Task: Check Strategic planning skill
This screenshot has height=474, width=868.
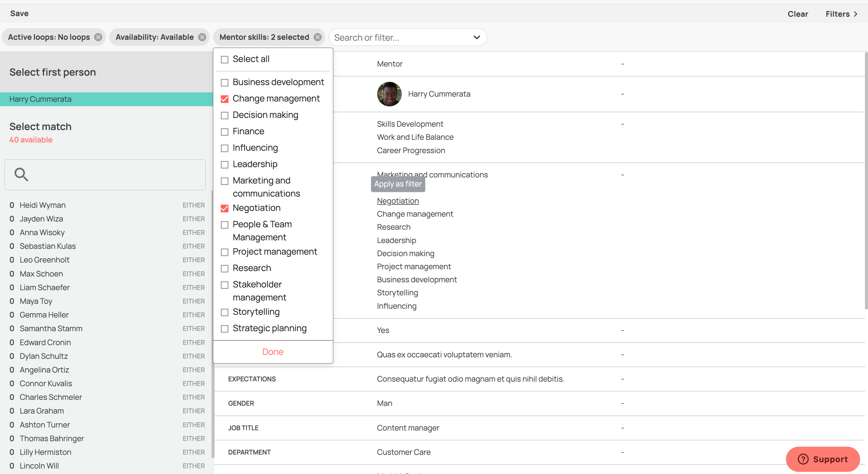Action: click(224, 329)
